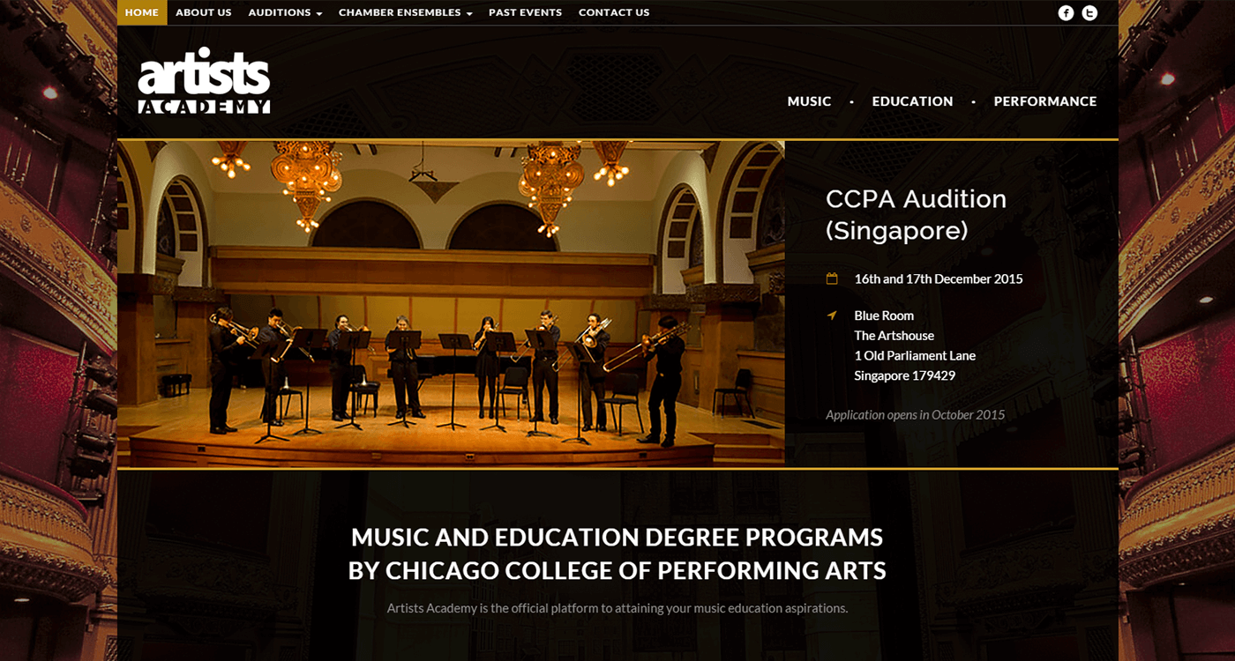Click the Music and Education Degree Programs headline

pos(617,553)
